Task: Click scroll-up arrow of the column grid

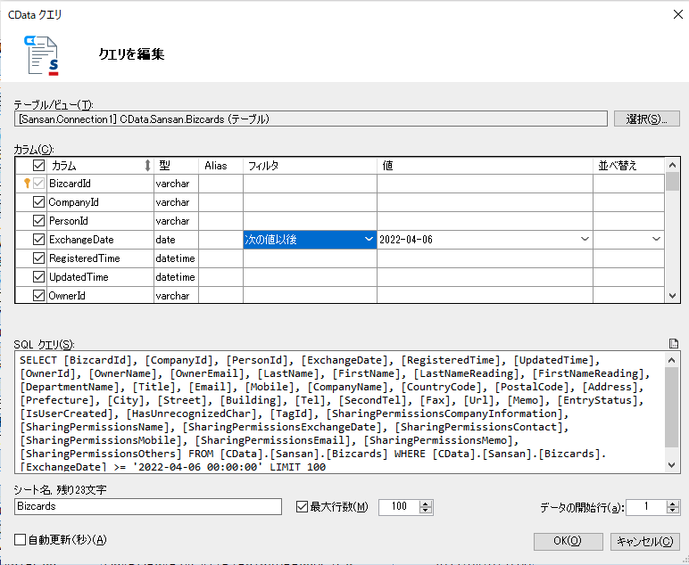Action: pos(672,165)
